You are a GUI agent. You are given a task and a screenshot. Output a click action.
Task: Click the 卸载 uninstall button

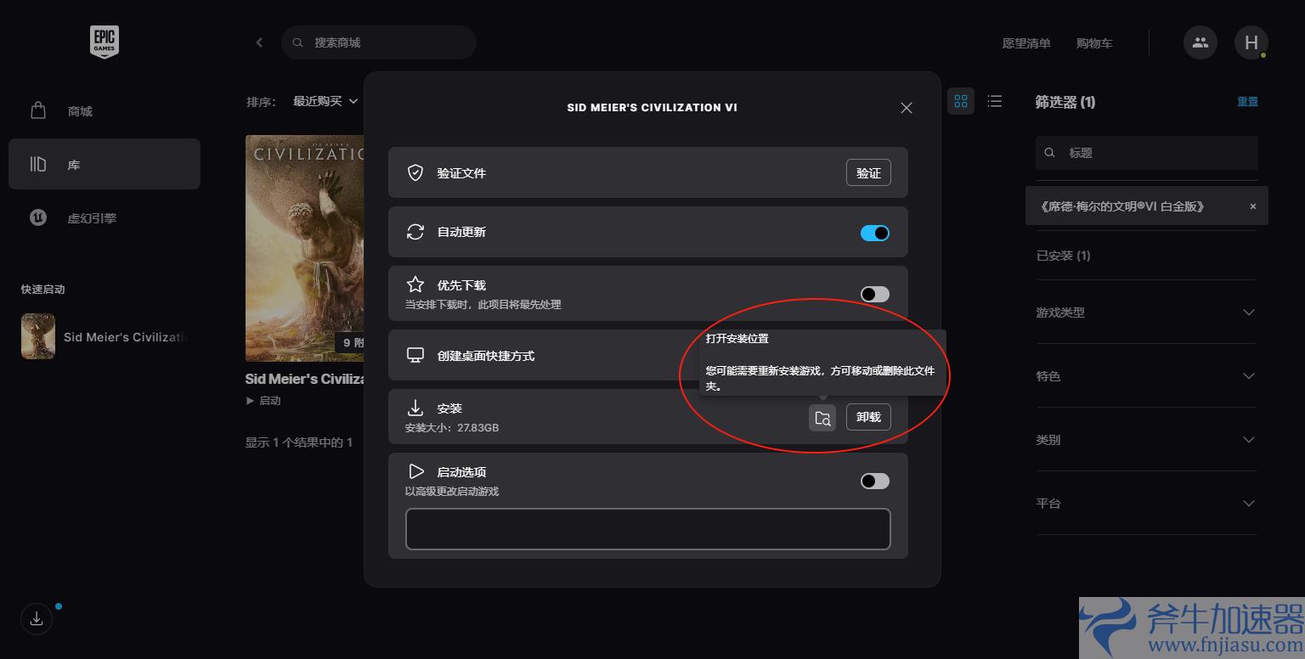tap(868, 417)
